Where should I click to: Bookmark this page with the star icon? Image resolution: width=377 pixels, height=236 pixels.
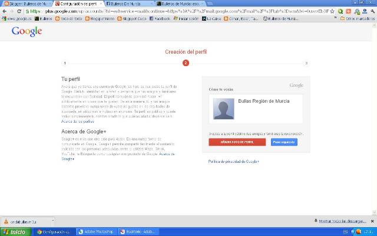coord(332,11)
